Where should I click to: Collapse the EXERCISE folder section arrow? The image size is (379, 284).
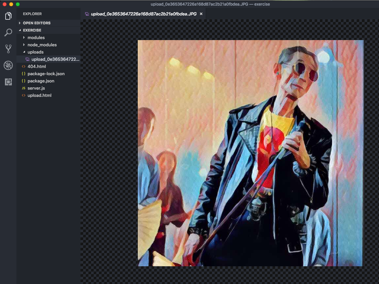[20, 30]
